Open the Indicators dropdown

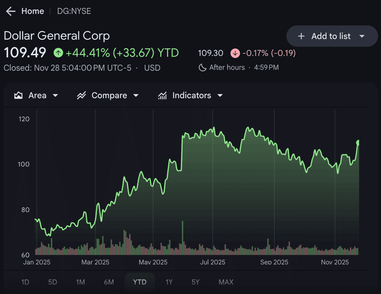coord(221,95)
